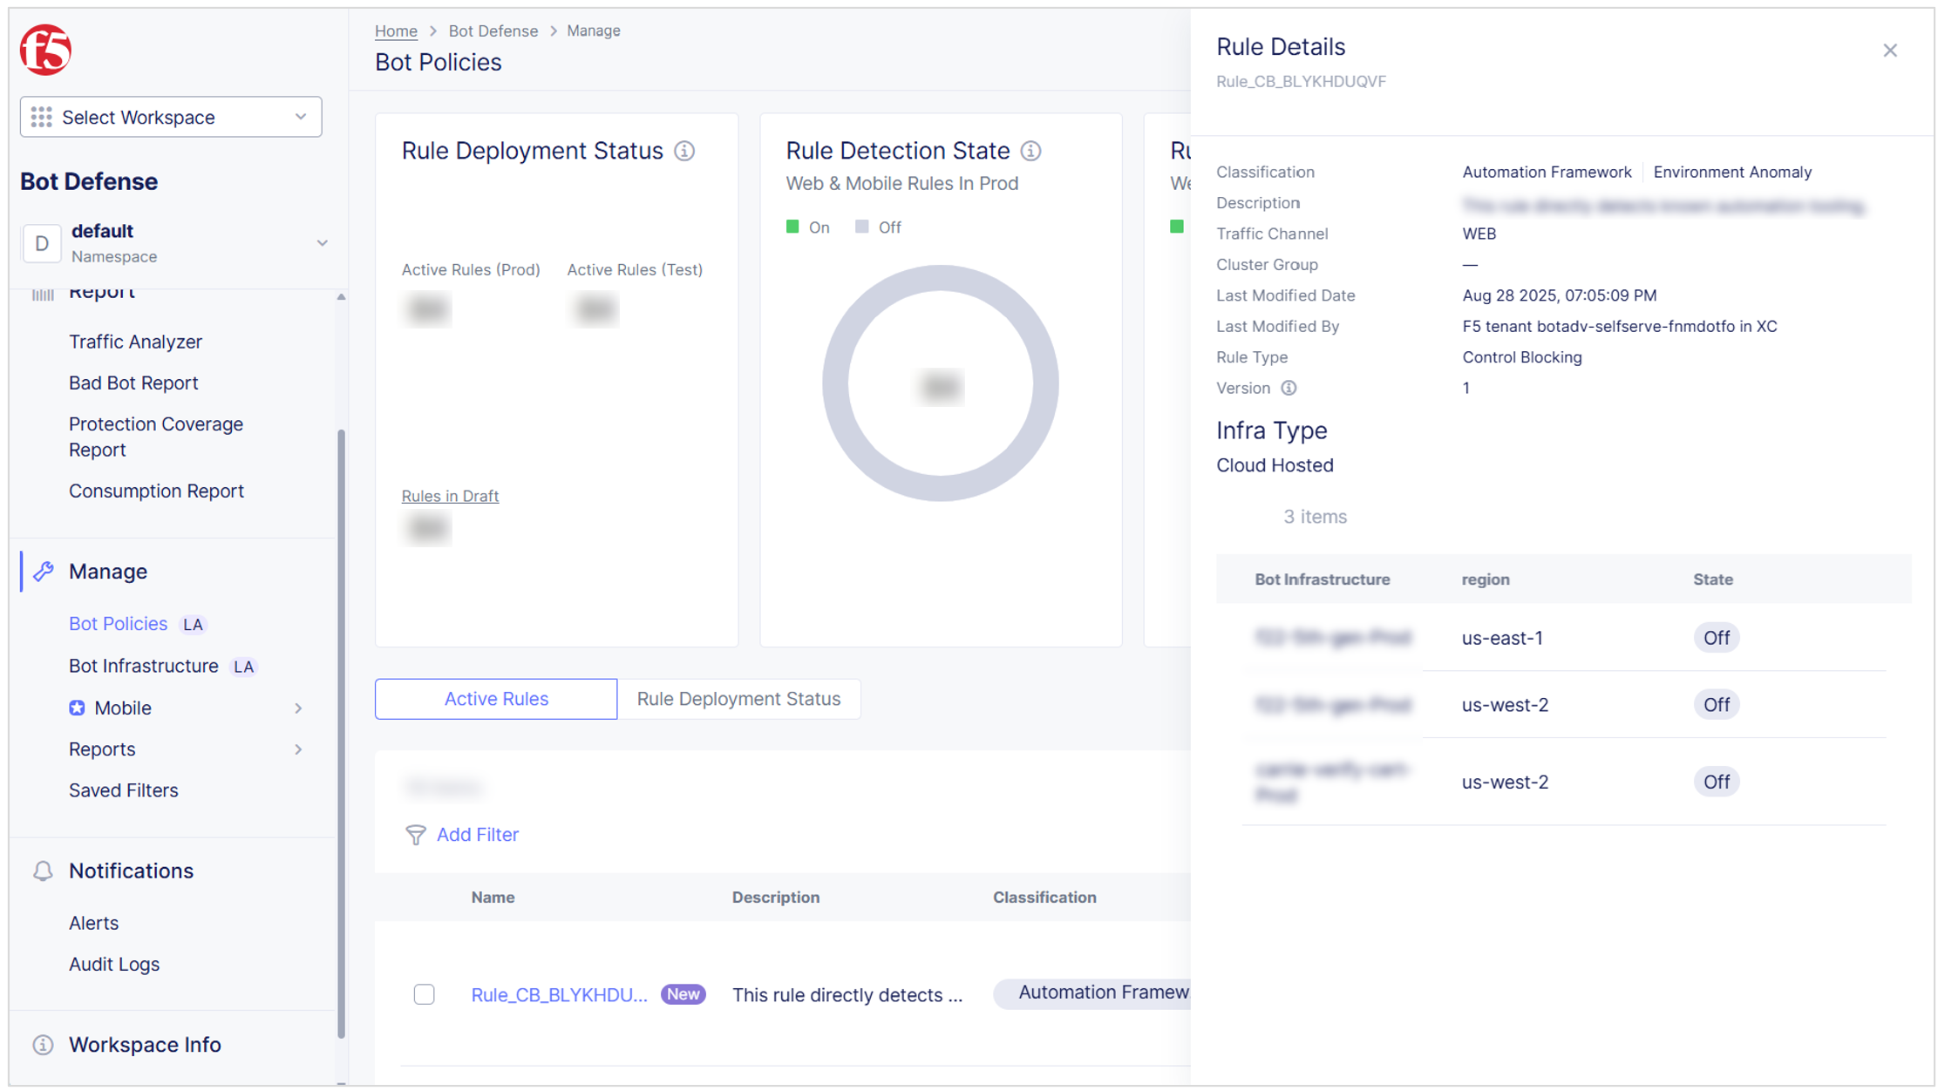Check the Rule_CB_BLYKHDU row checkbox

point(424,994)
